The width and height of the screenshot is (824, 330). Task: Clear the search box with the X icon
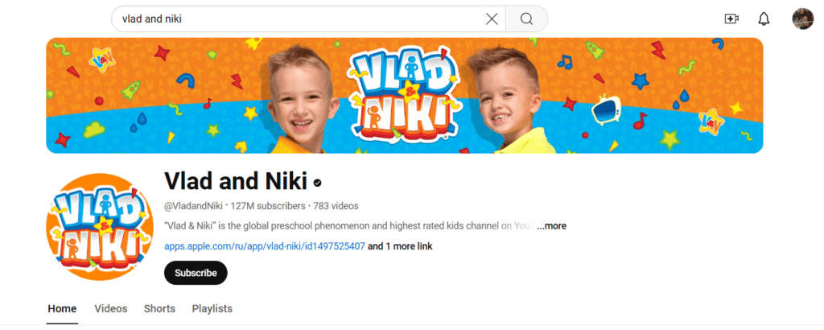(x=492, y=19)
